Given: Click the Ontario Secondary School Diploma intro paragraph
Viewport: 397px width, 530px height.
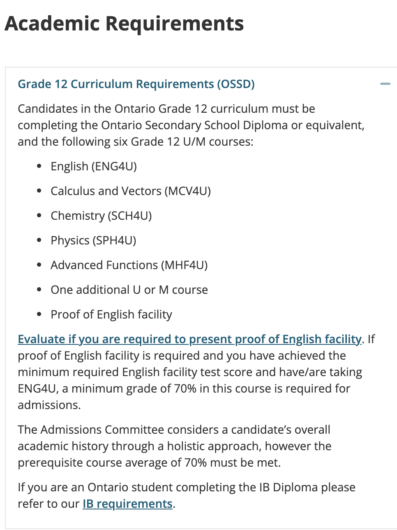Looking at the screenshot, I should (191, 125).
